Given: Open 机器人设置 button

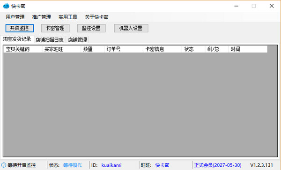Looking at the screenshot, I should coord(131,28).
